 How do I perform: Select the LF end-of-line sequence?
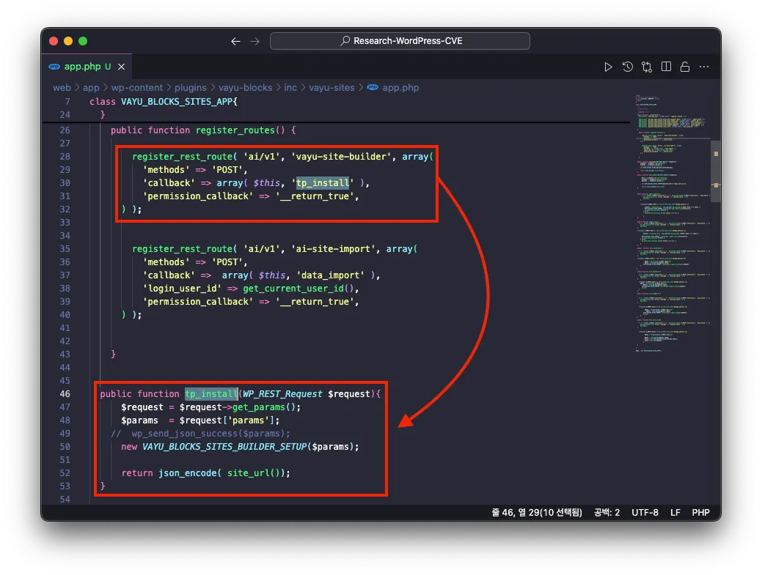[x=675, y=512]
